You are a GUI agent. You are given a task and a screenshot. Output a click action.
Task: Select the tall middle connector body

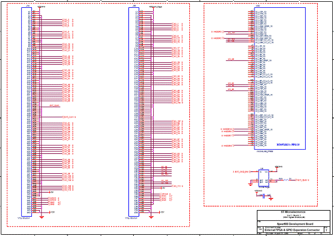click(x=134, y=112)
